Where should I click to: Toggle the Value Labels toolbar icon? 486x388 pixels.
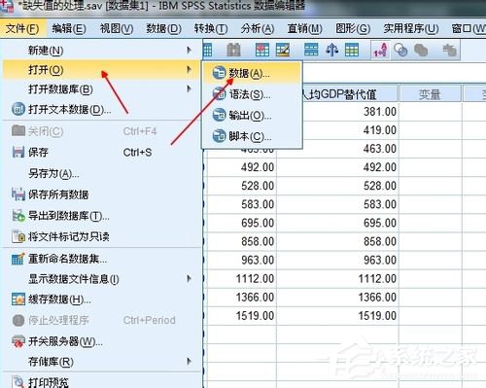pos(380,51)
